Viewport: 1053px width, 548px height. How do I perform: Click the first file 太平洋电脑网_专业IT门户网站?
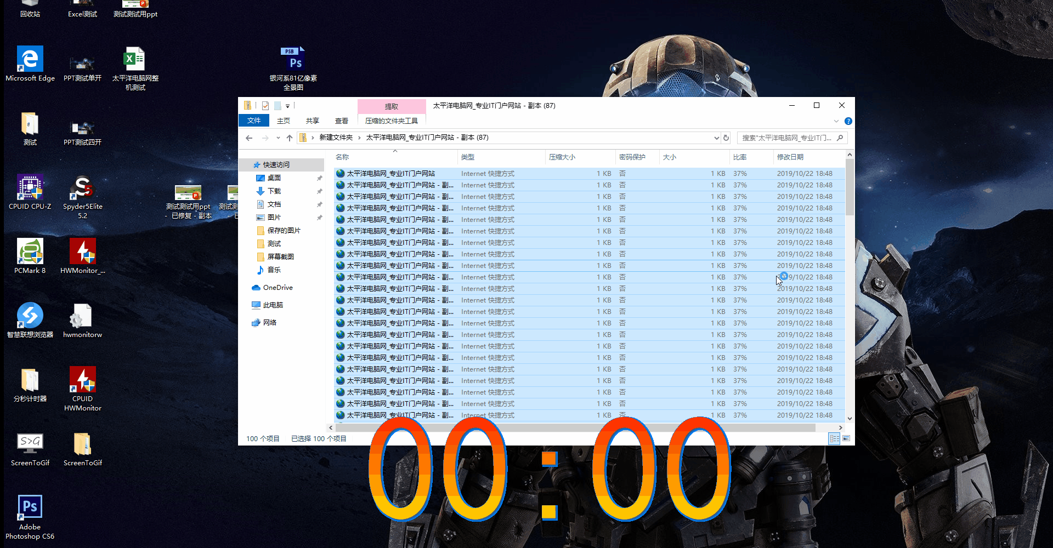(590, 174)
